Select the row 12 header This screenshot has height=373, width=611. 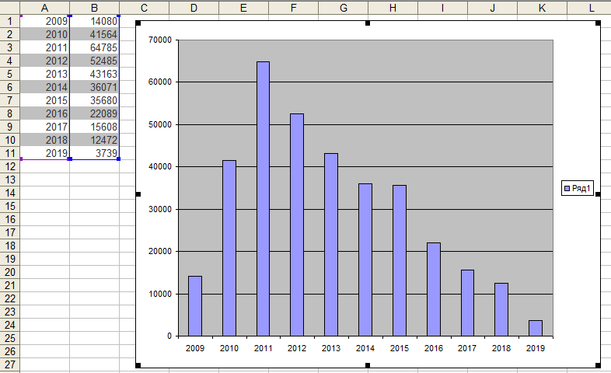coord(9,180)
